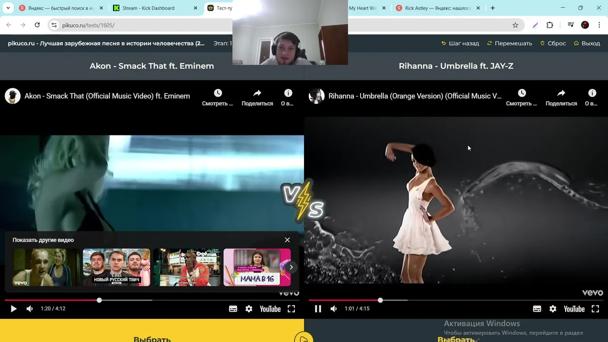Click the Akon - Smack That ft. Eminem heading

(152, 66)
